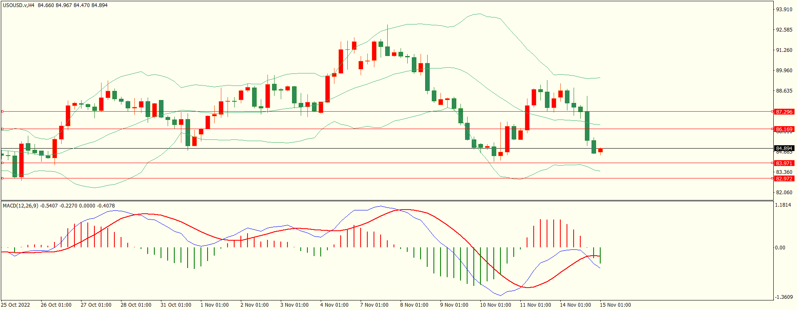Click the 11 Nov 01:00 time label

point(535,305)
